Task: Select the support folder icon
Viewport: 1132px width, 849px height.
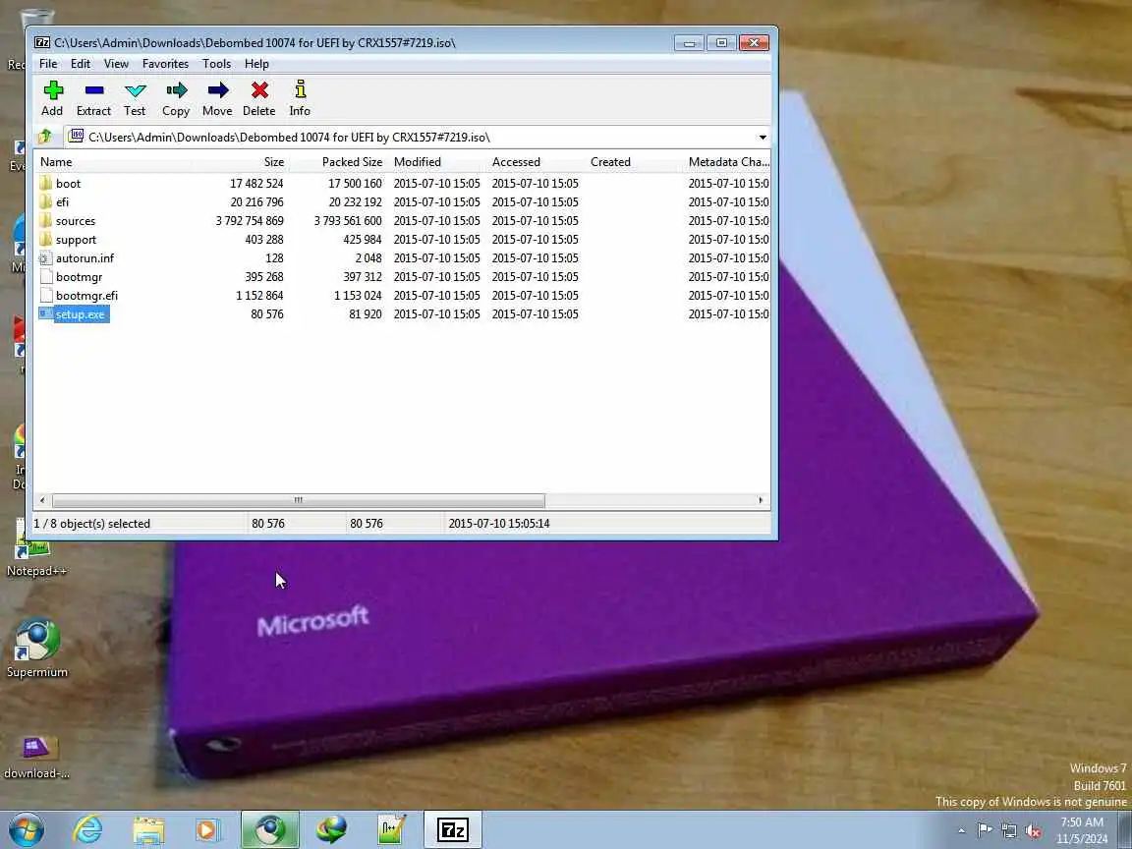Action: point(45,240)
